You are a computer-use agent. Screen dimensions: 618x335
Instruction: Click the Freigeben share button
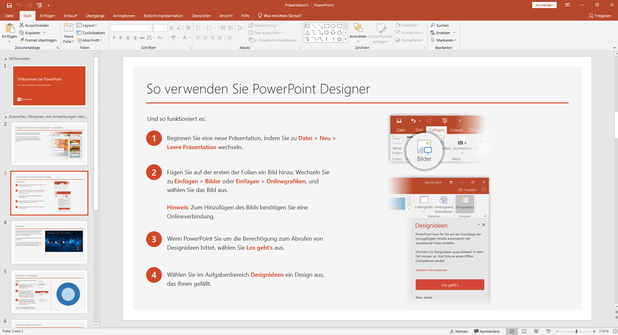600,15
